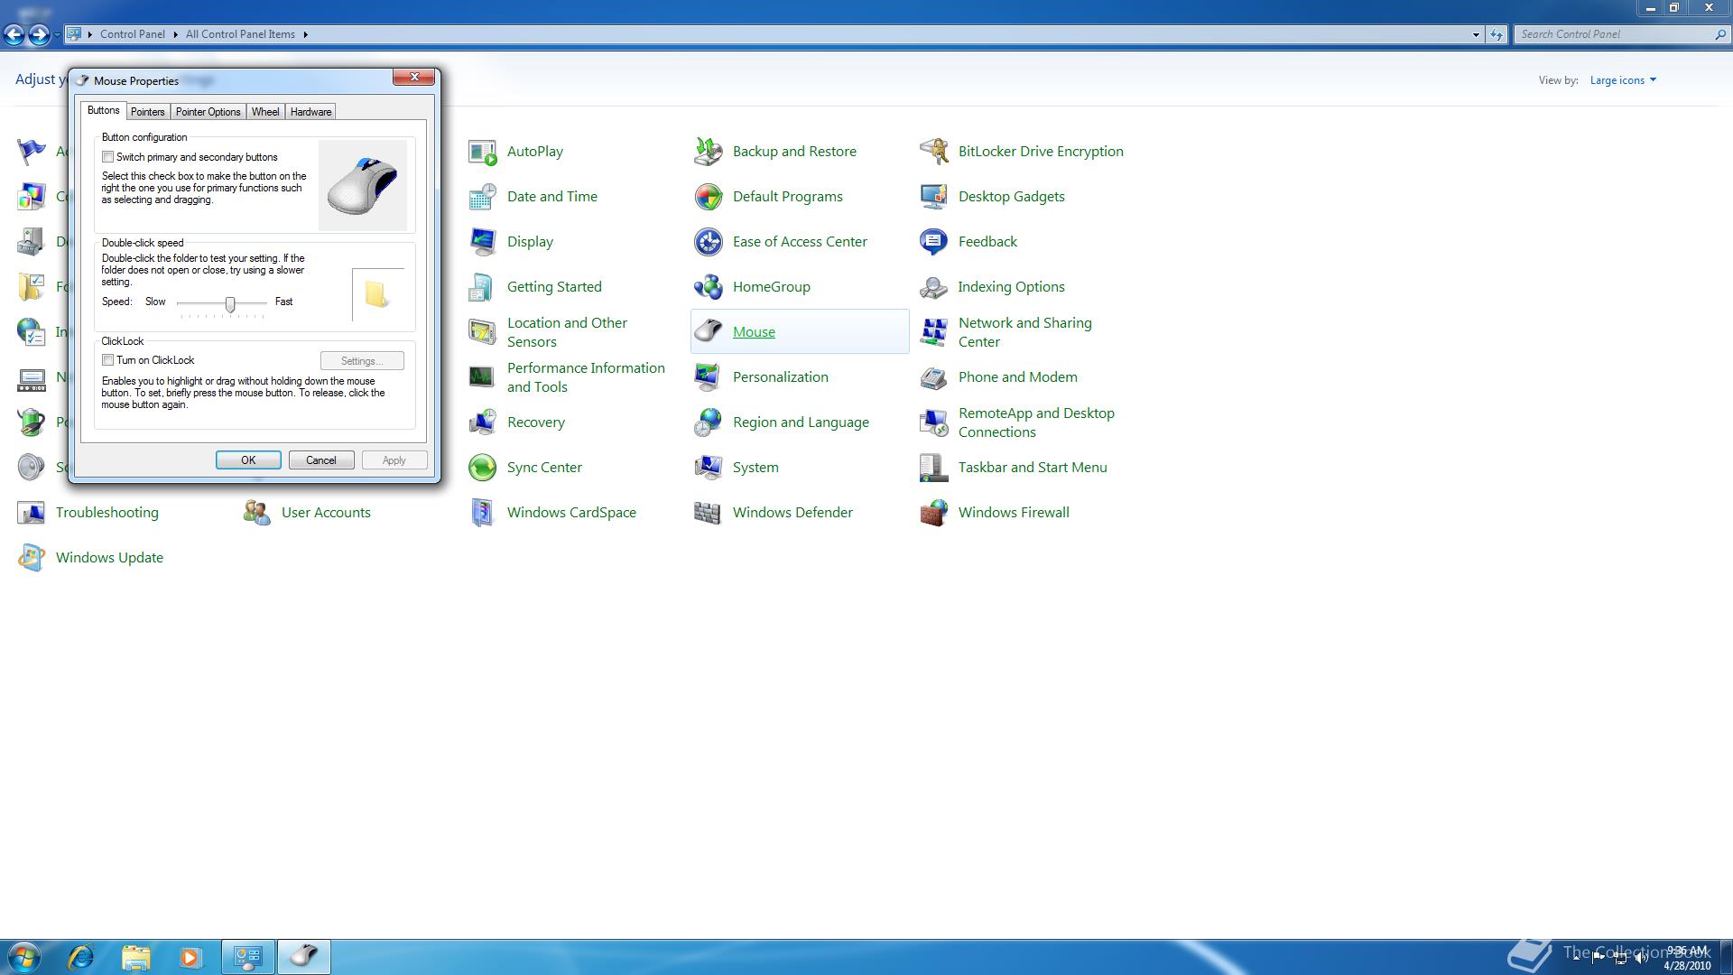The image size is (1733, 975).
Task: Expand the address bar history dropdown arrow
Action: click(1476, 34)
